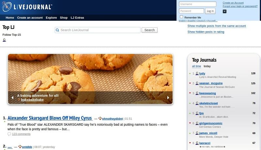The image size is (261, 150).
Task: Click the language selection links row
Action: [198, 21]
